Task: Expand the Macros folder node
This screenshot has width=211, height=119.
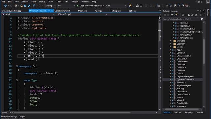Action: tap(170, 47)
